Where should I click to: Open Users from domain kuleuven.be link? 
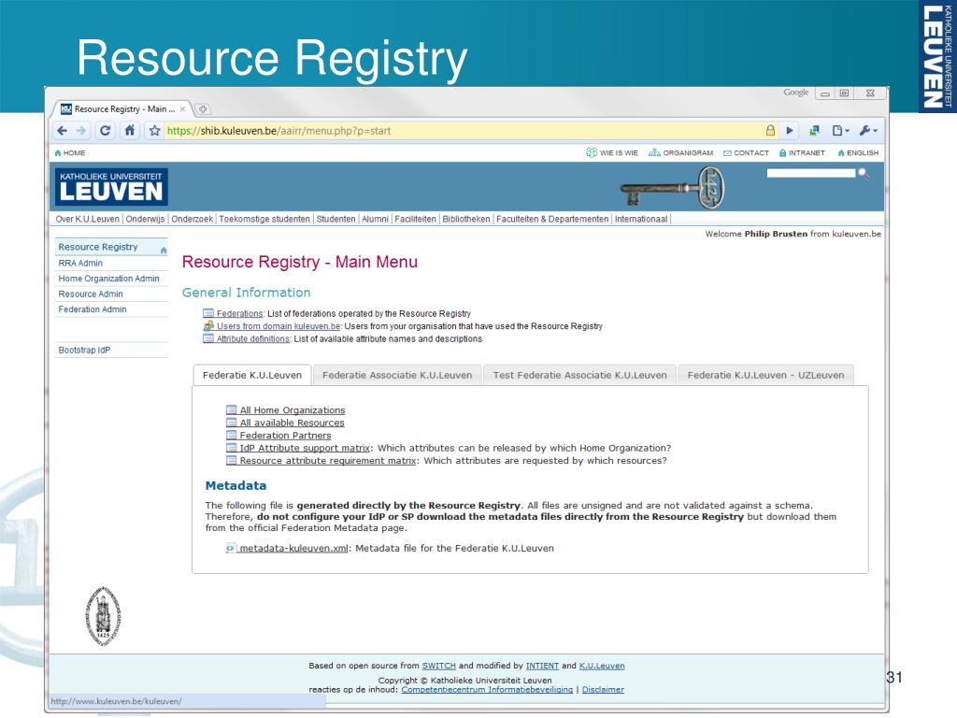(x=279, y=326)
